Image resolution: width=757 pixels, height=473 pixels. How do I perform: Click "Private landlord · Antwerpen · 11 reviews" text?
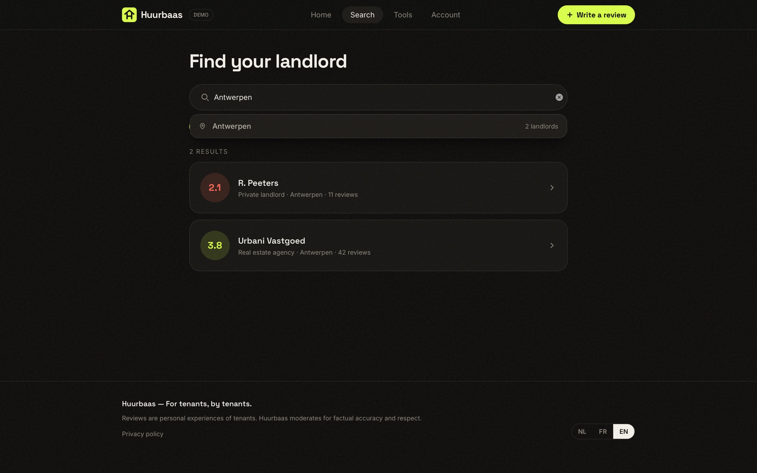(298, 195)
